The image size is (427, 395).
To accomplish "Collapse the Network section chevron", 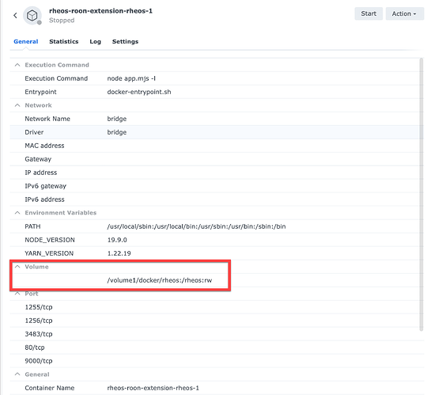I will pyautogui.click(x=17, y=105).
